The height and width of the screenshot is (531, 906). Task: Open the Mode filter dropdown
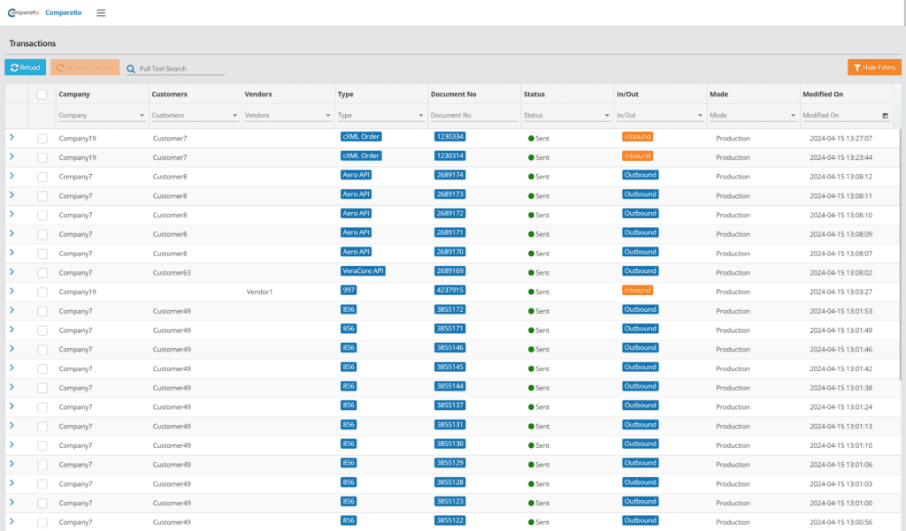(793, 116)
